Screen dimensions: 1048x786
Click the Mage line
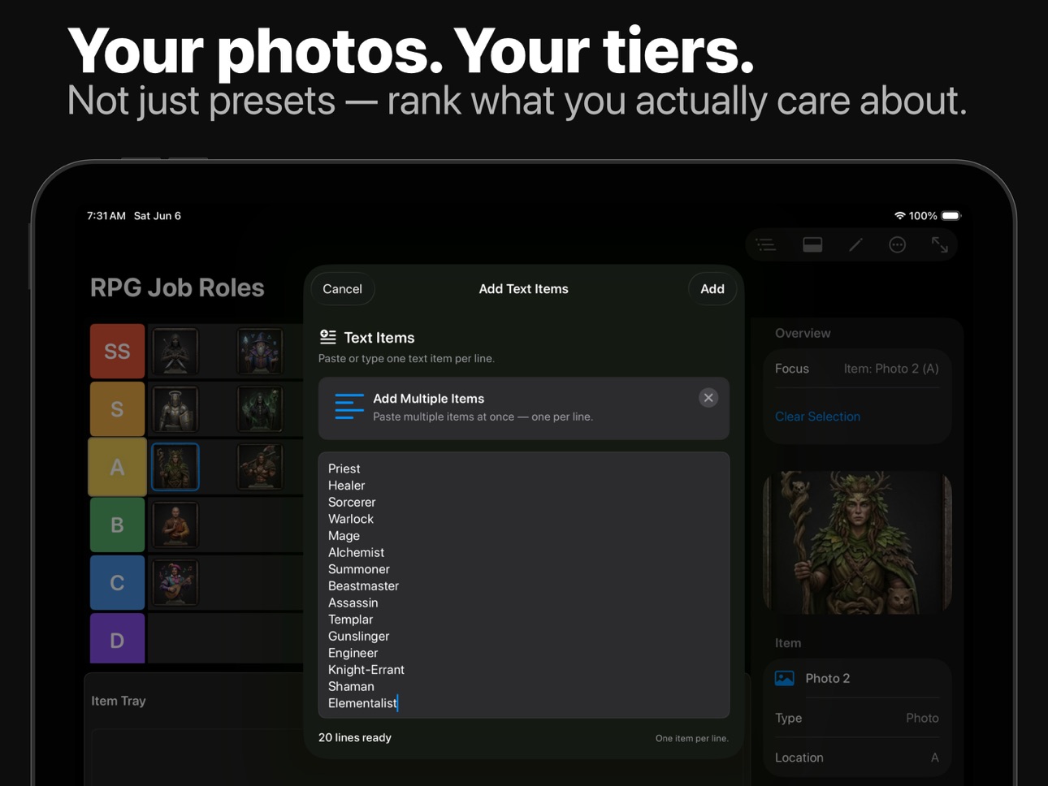(344, 536)
